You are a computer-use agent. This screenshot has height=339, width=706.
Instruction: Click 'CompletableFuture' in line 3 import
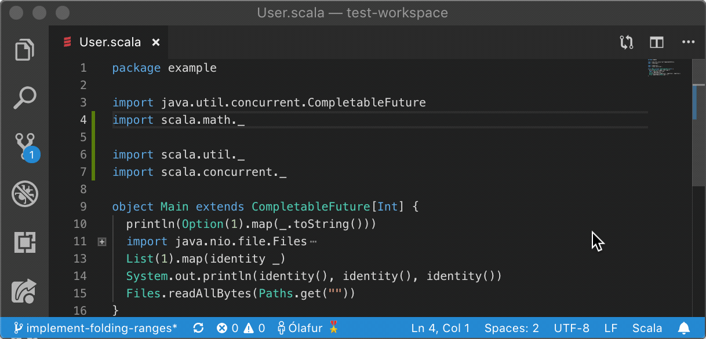pyautogui.click(x=367, y=102)
